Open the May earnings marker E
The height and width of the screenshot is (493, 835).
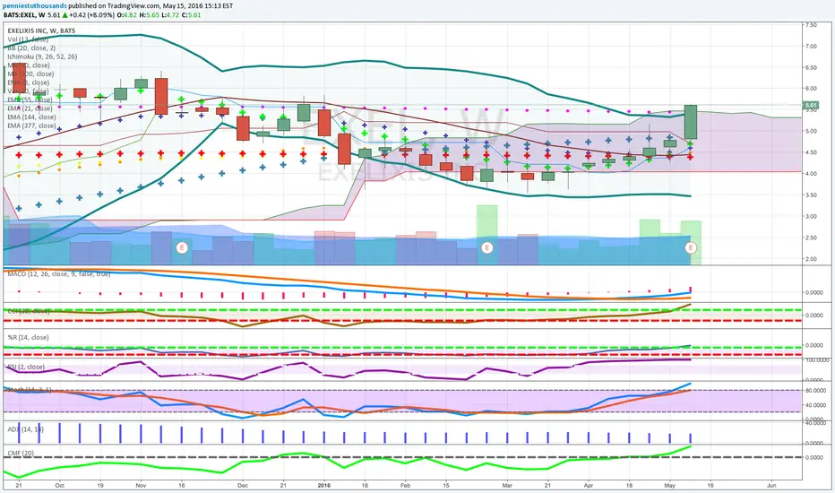point(691,247)
